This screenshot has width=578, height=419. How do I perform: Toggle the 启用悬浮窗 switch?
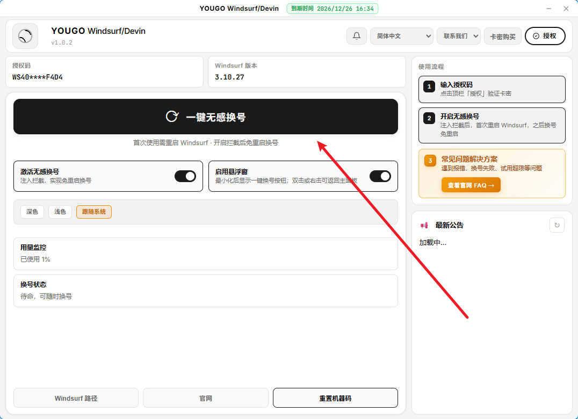point(380,176)
